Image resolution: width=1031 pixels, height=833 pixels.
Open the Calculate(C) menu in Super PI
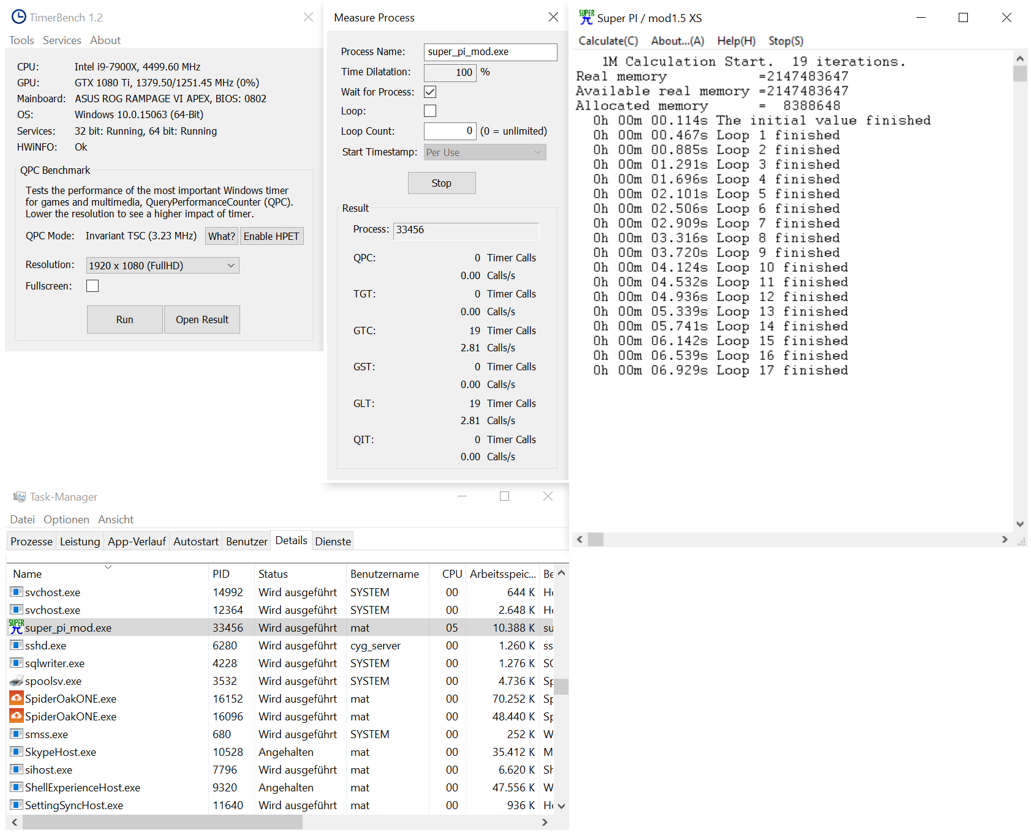(x=608, y=41)
